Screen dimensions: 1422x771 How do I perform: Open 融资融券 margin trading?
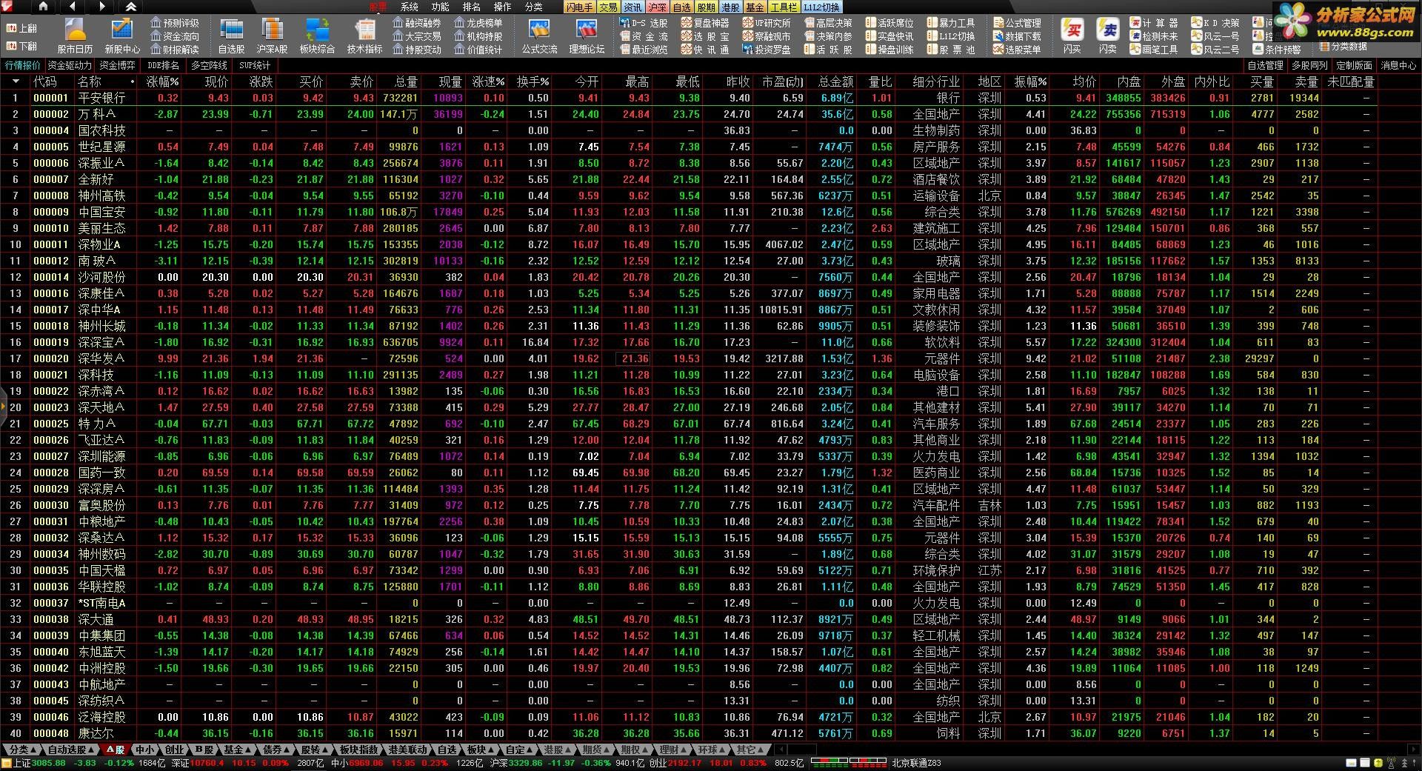click(x=417, y=23)
